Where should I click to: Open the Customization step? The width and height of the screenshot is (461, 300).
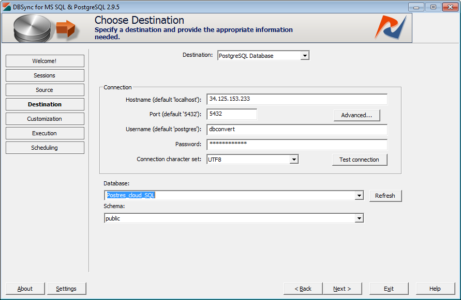click(x=44, y=119)
